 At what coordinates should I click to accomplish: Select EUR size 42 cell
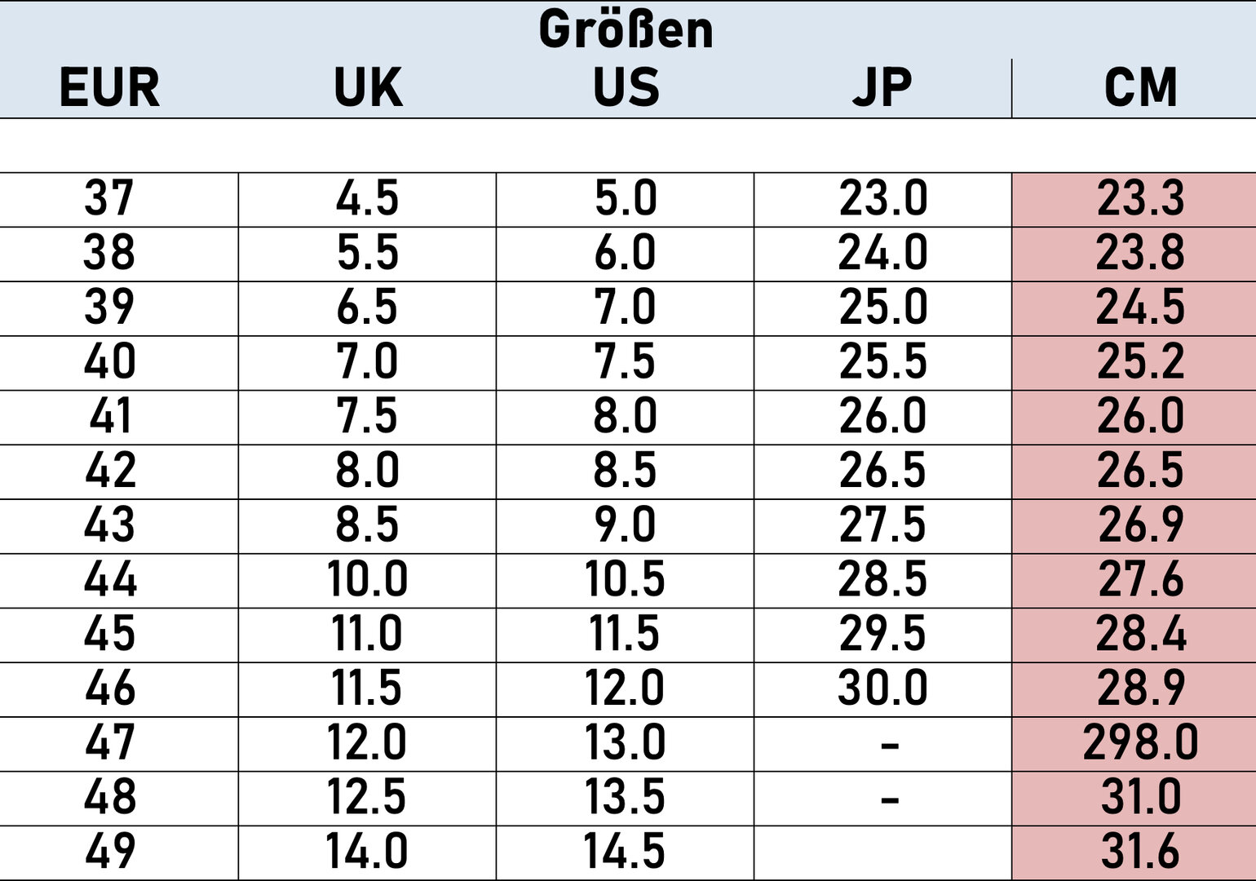click(119, 472)
